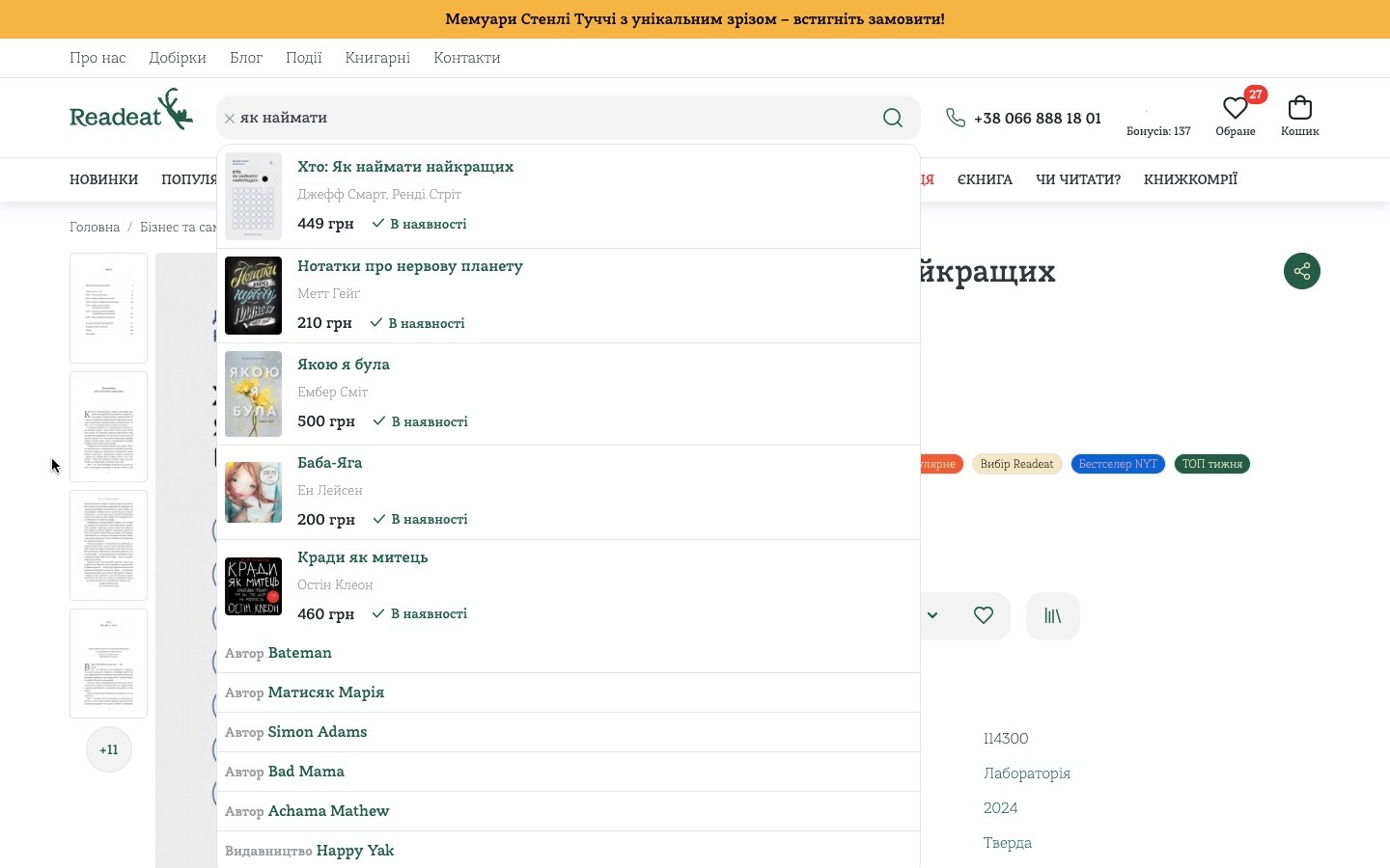This screenshot has height=868, width=1390.
Task: Add the book to wishlist via heart button
Action: point(984,615)
